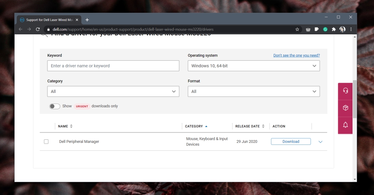Viewport: 374px width, 195px height.
Task: Open the headset Contact Support side button
Action: point(345,91)
